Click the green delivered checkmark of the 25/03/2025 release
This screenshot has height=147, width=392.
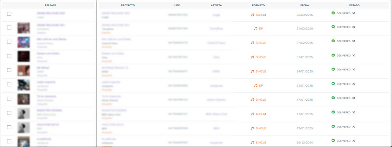point(333,13)
